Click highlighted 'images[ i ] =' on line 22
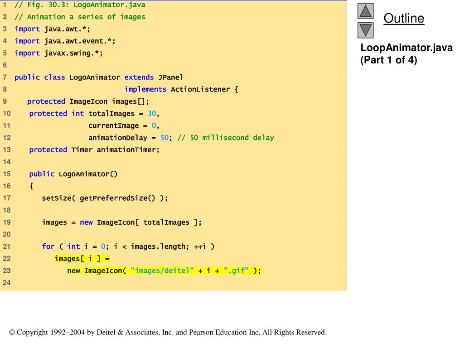Viewport: 464px width, 348px height. [x=82, y=259]
